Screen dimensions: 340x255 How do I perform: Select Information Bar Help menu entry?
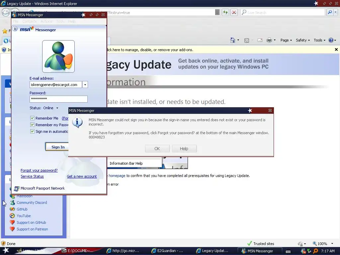[134, 163]
